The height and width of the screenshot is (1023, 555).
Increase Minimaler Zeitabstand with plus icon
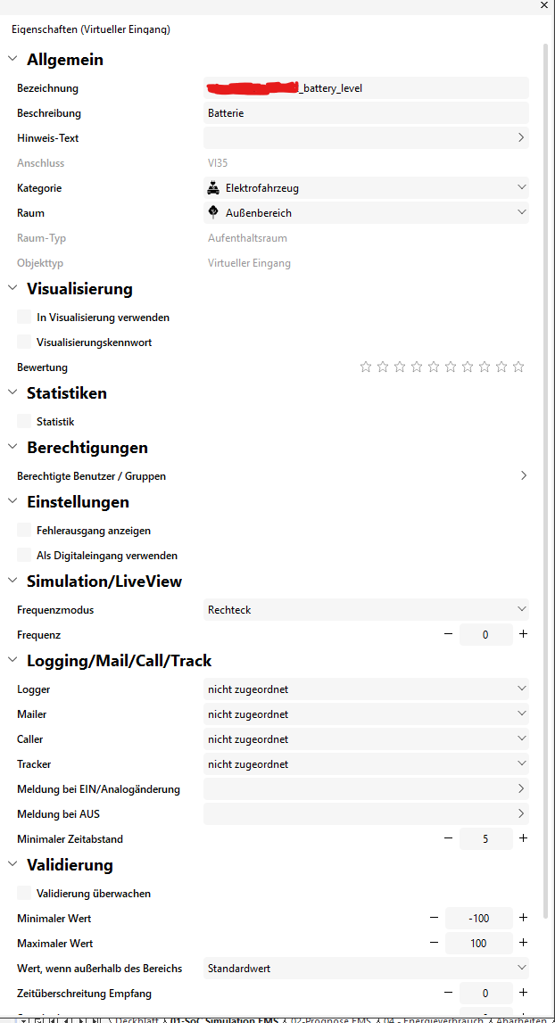[x=523, y=838]
